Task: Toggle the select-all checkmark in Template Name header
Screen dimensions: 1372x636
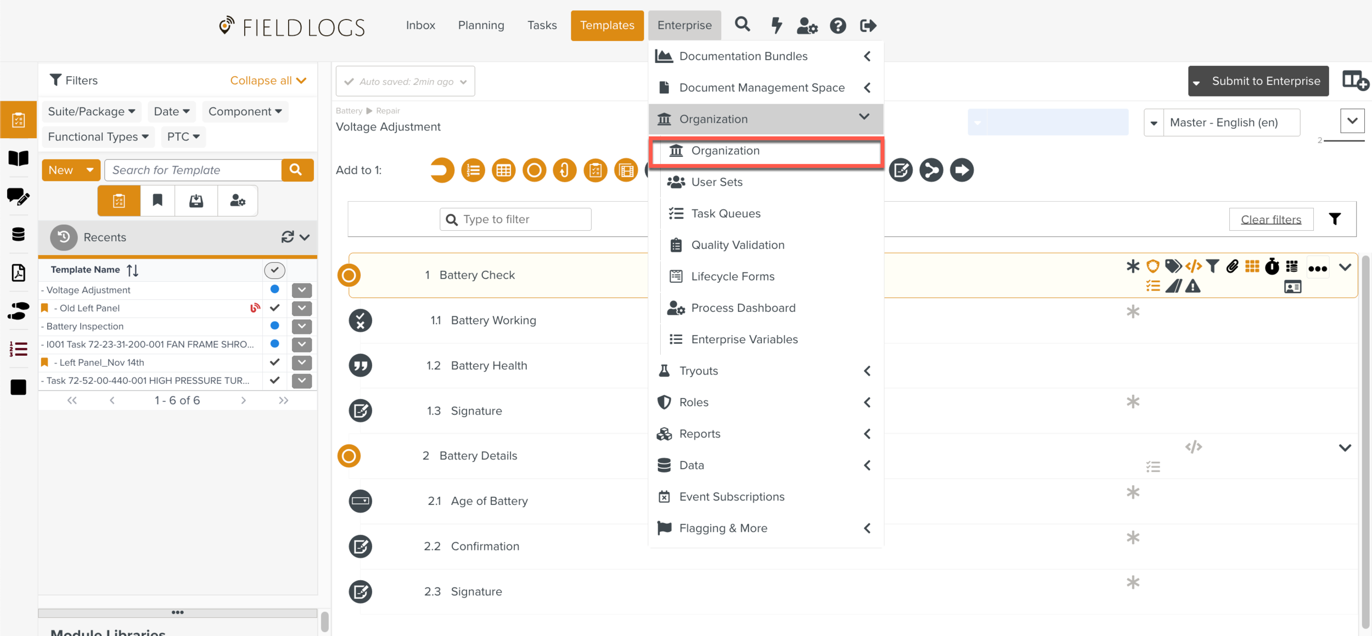Action: 274,270
